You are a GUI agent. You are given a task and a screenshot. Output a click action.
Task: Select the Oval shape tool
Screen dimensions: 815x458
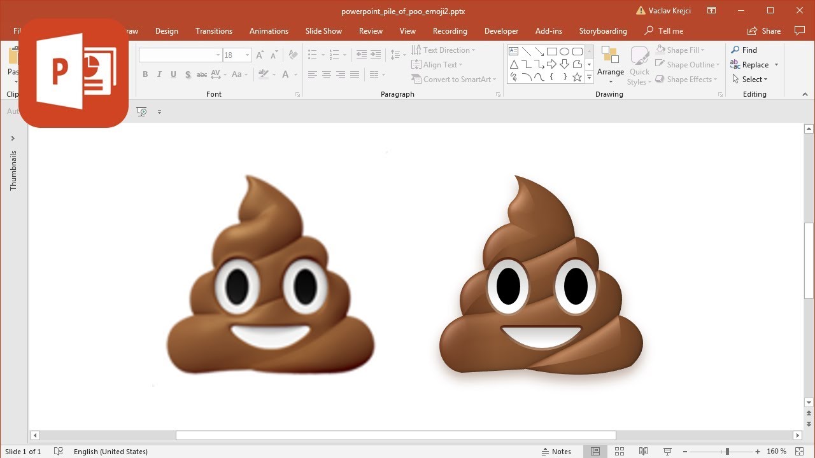(x=564, y=51)
